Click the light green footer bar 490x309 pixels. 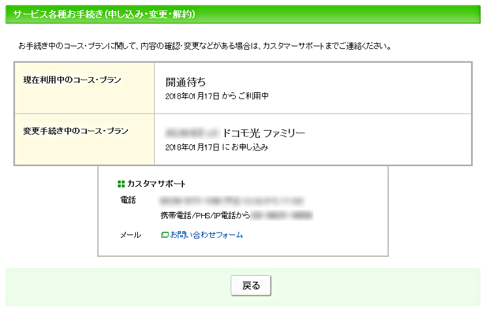[x=243, y=287]
